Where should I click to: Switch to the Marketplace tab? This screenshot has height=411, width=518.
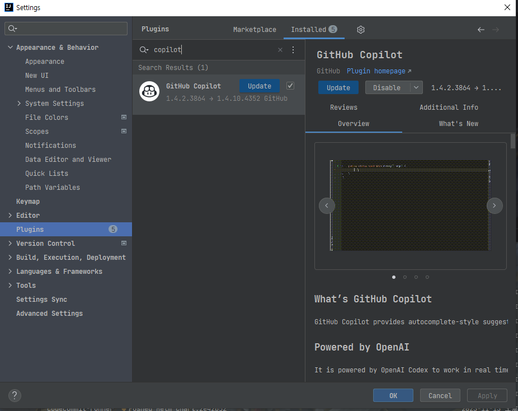[255, 30]
